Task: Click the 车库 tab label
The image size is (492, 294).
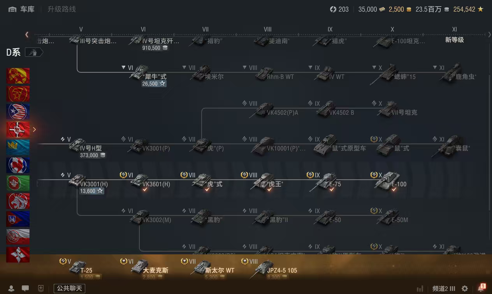Action: (x=27, y=9)
